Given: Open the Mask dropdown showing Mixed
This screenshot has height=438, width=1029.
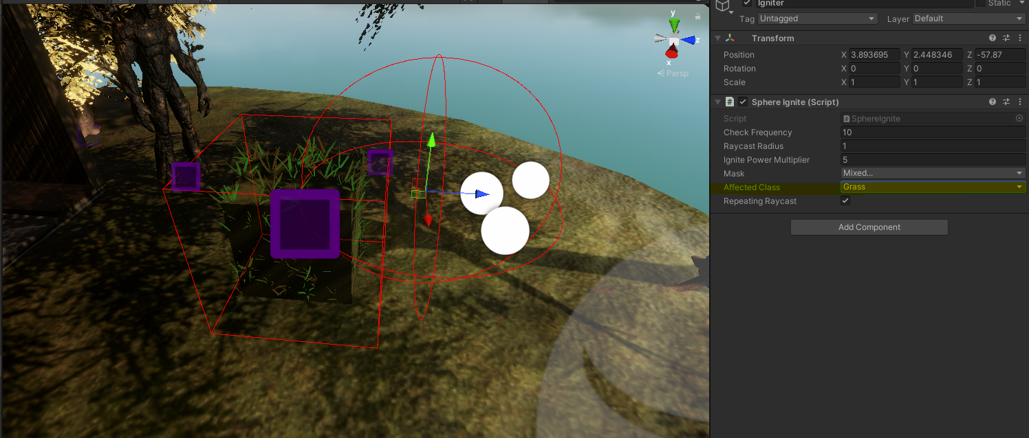Looking at the screenshot, I should tap(933, 174).
